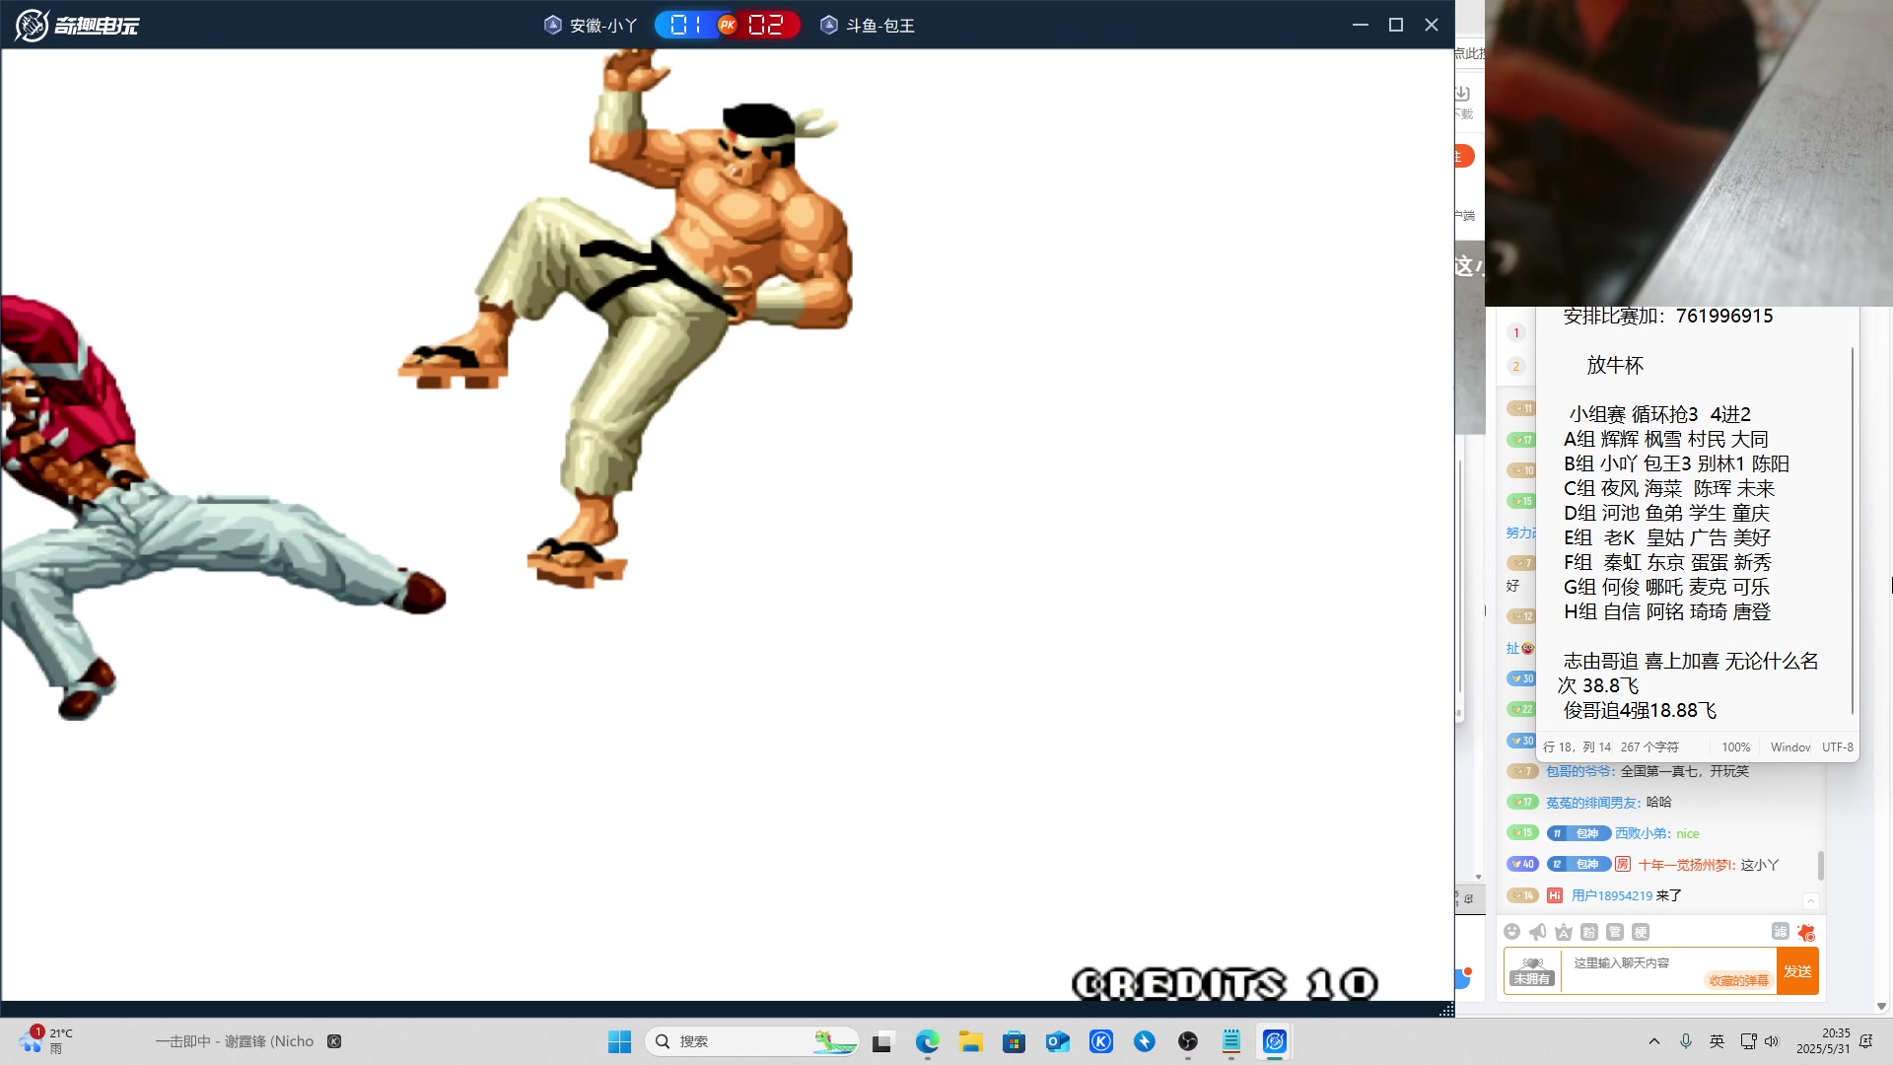Click '行 18, 列 14' in Notepad status bar
The width and height of the screenshot is (1893, 1065).
pyautogui.click(x=1577, y=747)
